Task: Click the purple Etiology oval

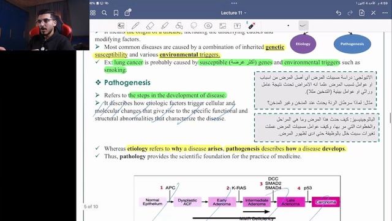Action: click(303, 44)
